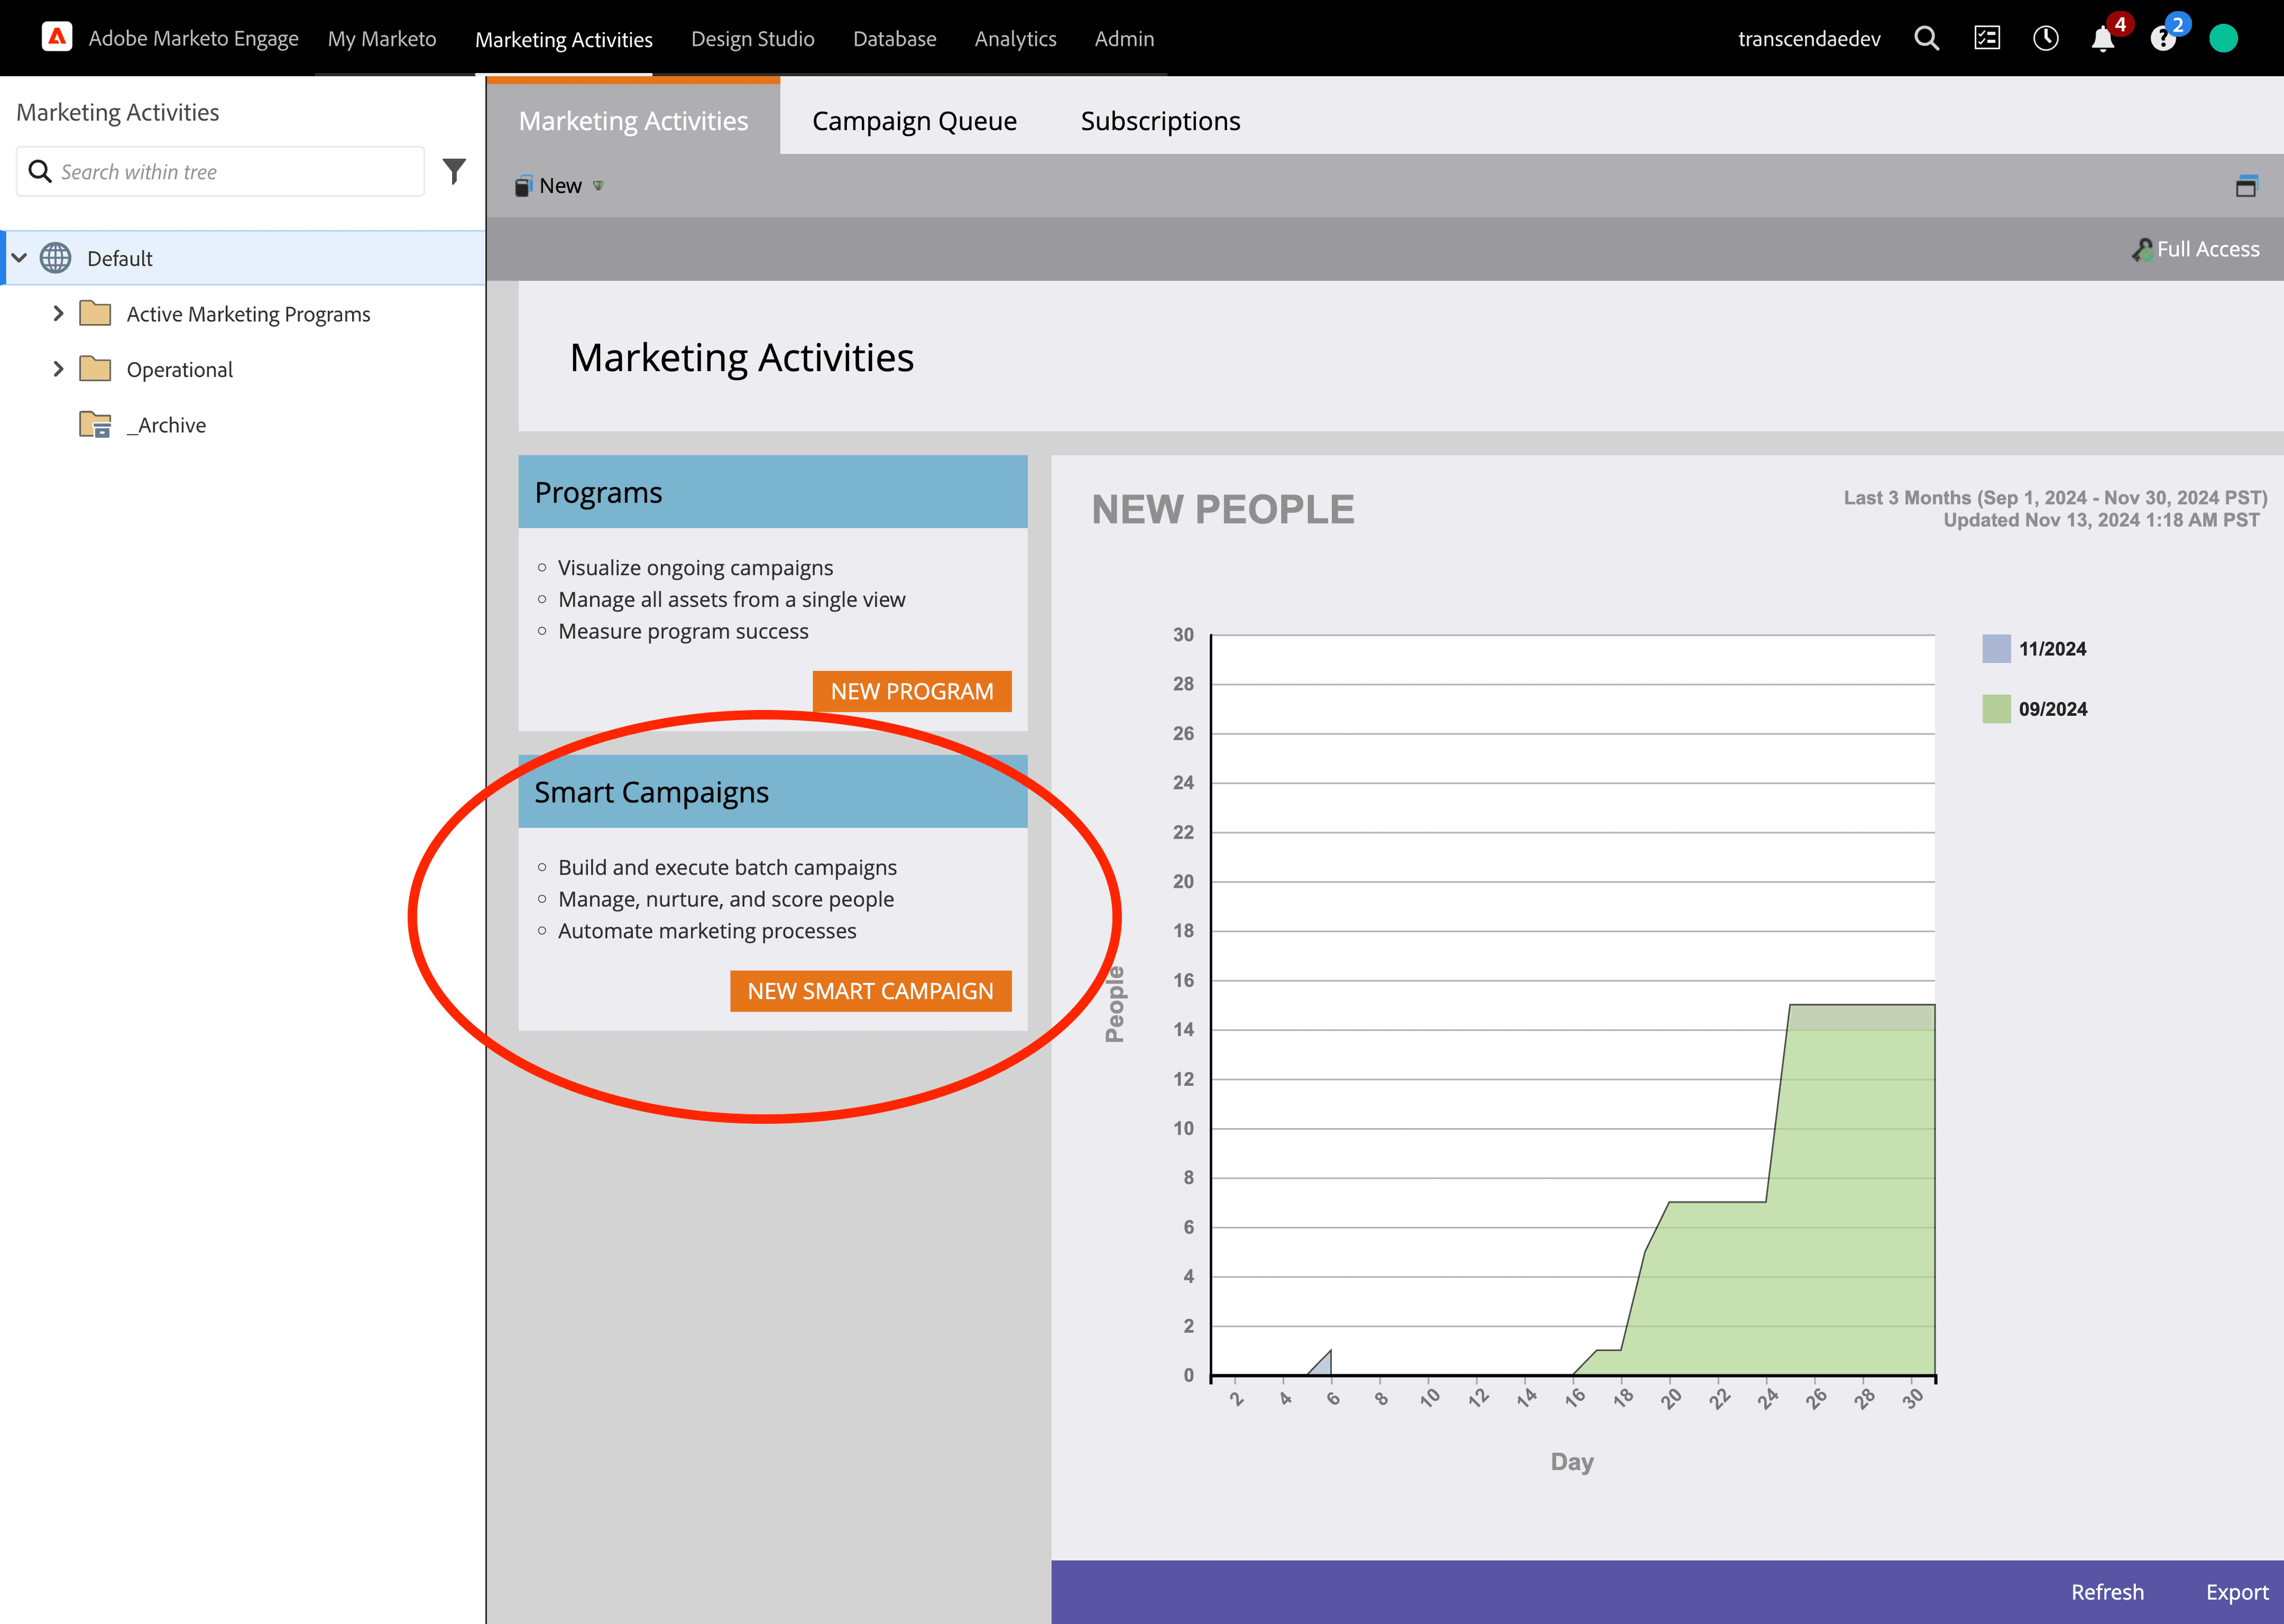Expand the Operational folder
Image resolution: width=2284 pixels, height=1624 pixels.
pos(58,369)
